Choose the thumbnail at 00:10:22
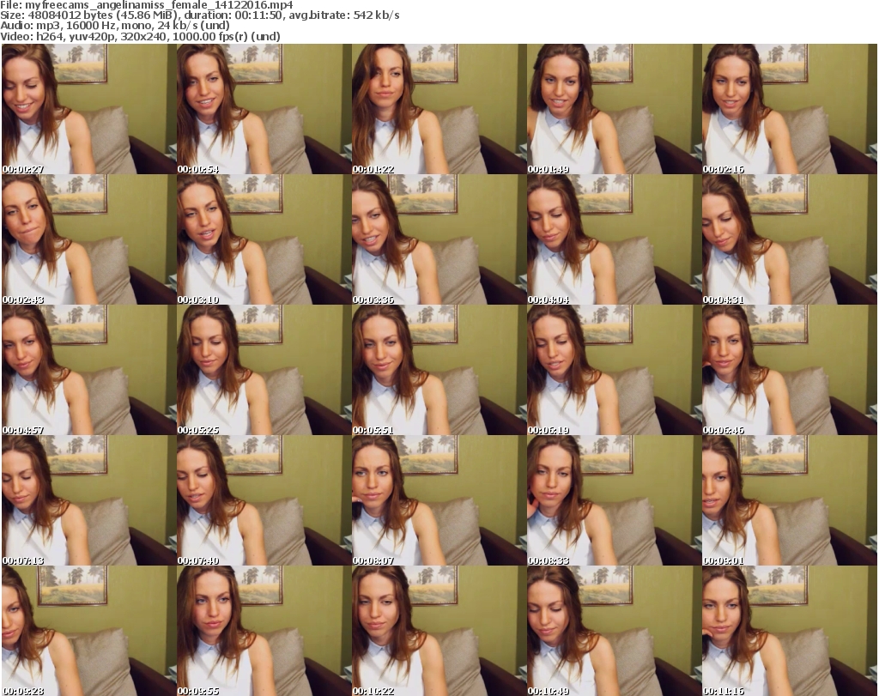This screenshot has height=696, width=879. 439,631
